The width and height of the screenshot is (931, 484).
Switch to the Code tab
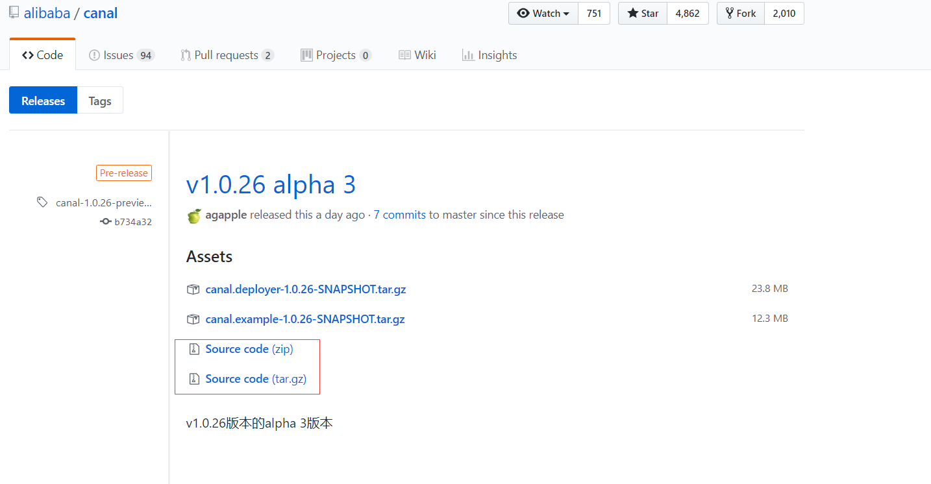click(42, 55)
